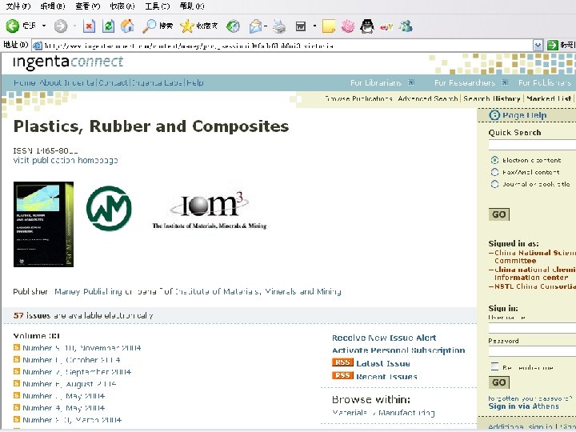Image resolution: width=576 pixels, height=432 pixels.
Task: Open the November 2004 issue link
Action: click(82, 348)
